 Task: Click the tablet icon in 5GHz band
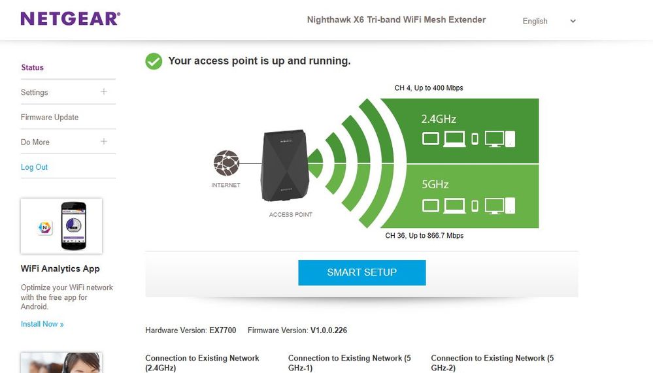point(431,206)
